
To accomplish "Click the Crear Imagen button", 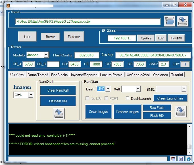I will click(98, 112).
